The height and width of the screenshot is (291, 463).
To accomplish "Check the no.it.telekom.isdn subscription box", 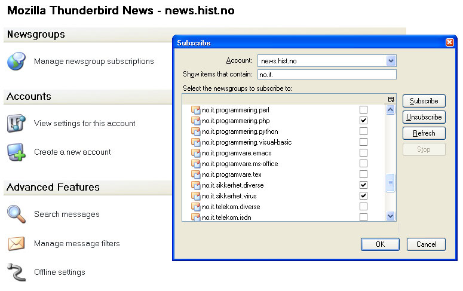I will (363, 217).
